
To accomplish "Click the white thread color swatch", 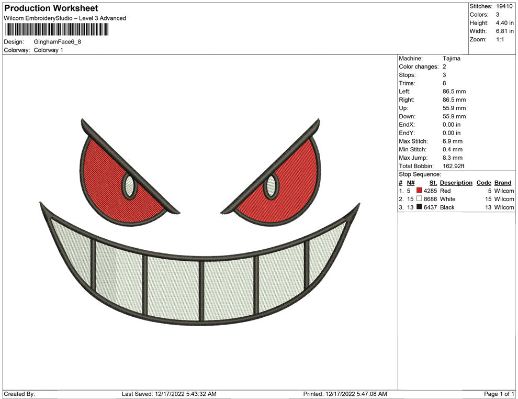I will coord(419,198).
